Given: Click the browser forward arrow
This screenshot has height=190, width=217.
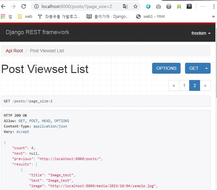Looking at the screenshot, I should (13, 6).
